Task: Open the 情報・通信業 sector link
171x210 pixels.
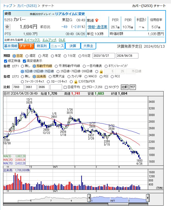Action: coord(97,27)
